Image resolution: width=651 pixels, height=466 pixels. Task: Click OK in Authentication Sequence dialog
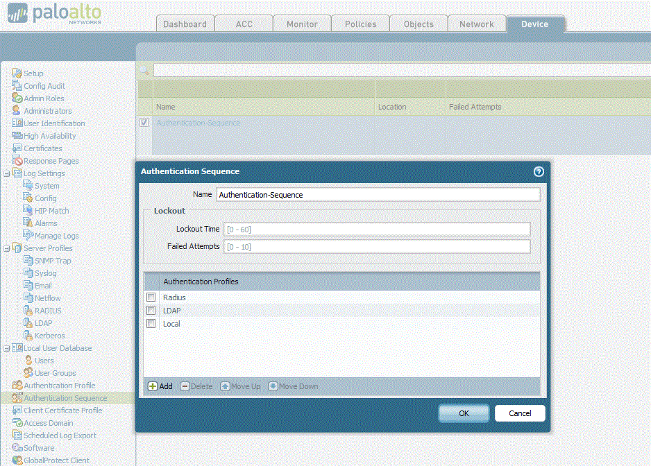click(464, 413)
